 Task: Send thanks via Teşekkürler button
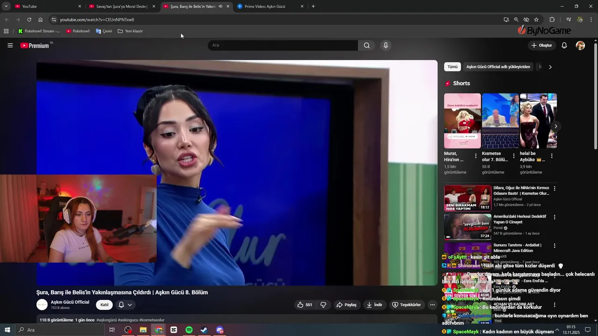coord(406,305)
